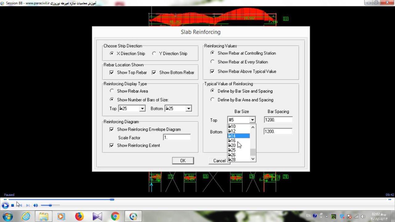
Task: Click rewind arrows at seek bar start
Action: [5, 199]
